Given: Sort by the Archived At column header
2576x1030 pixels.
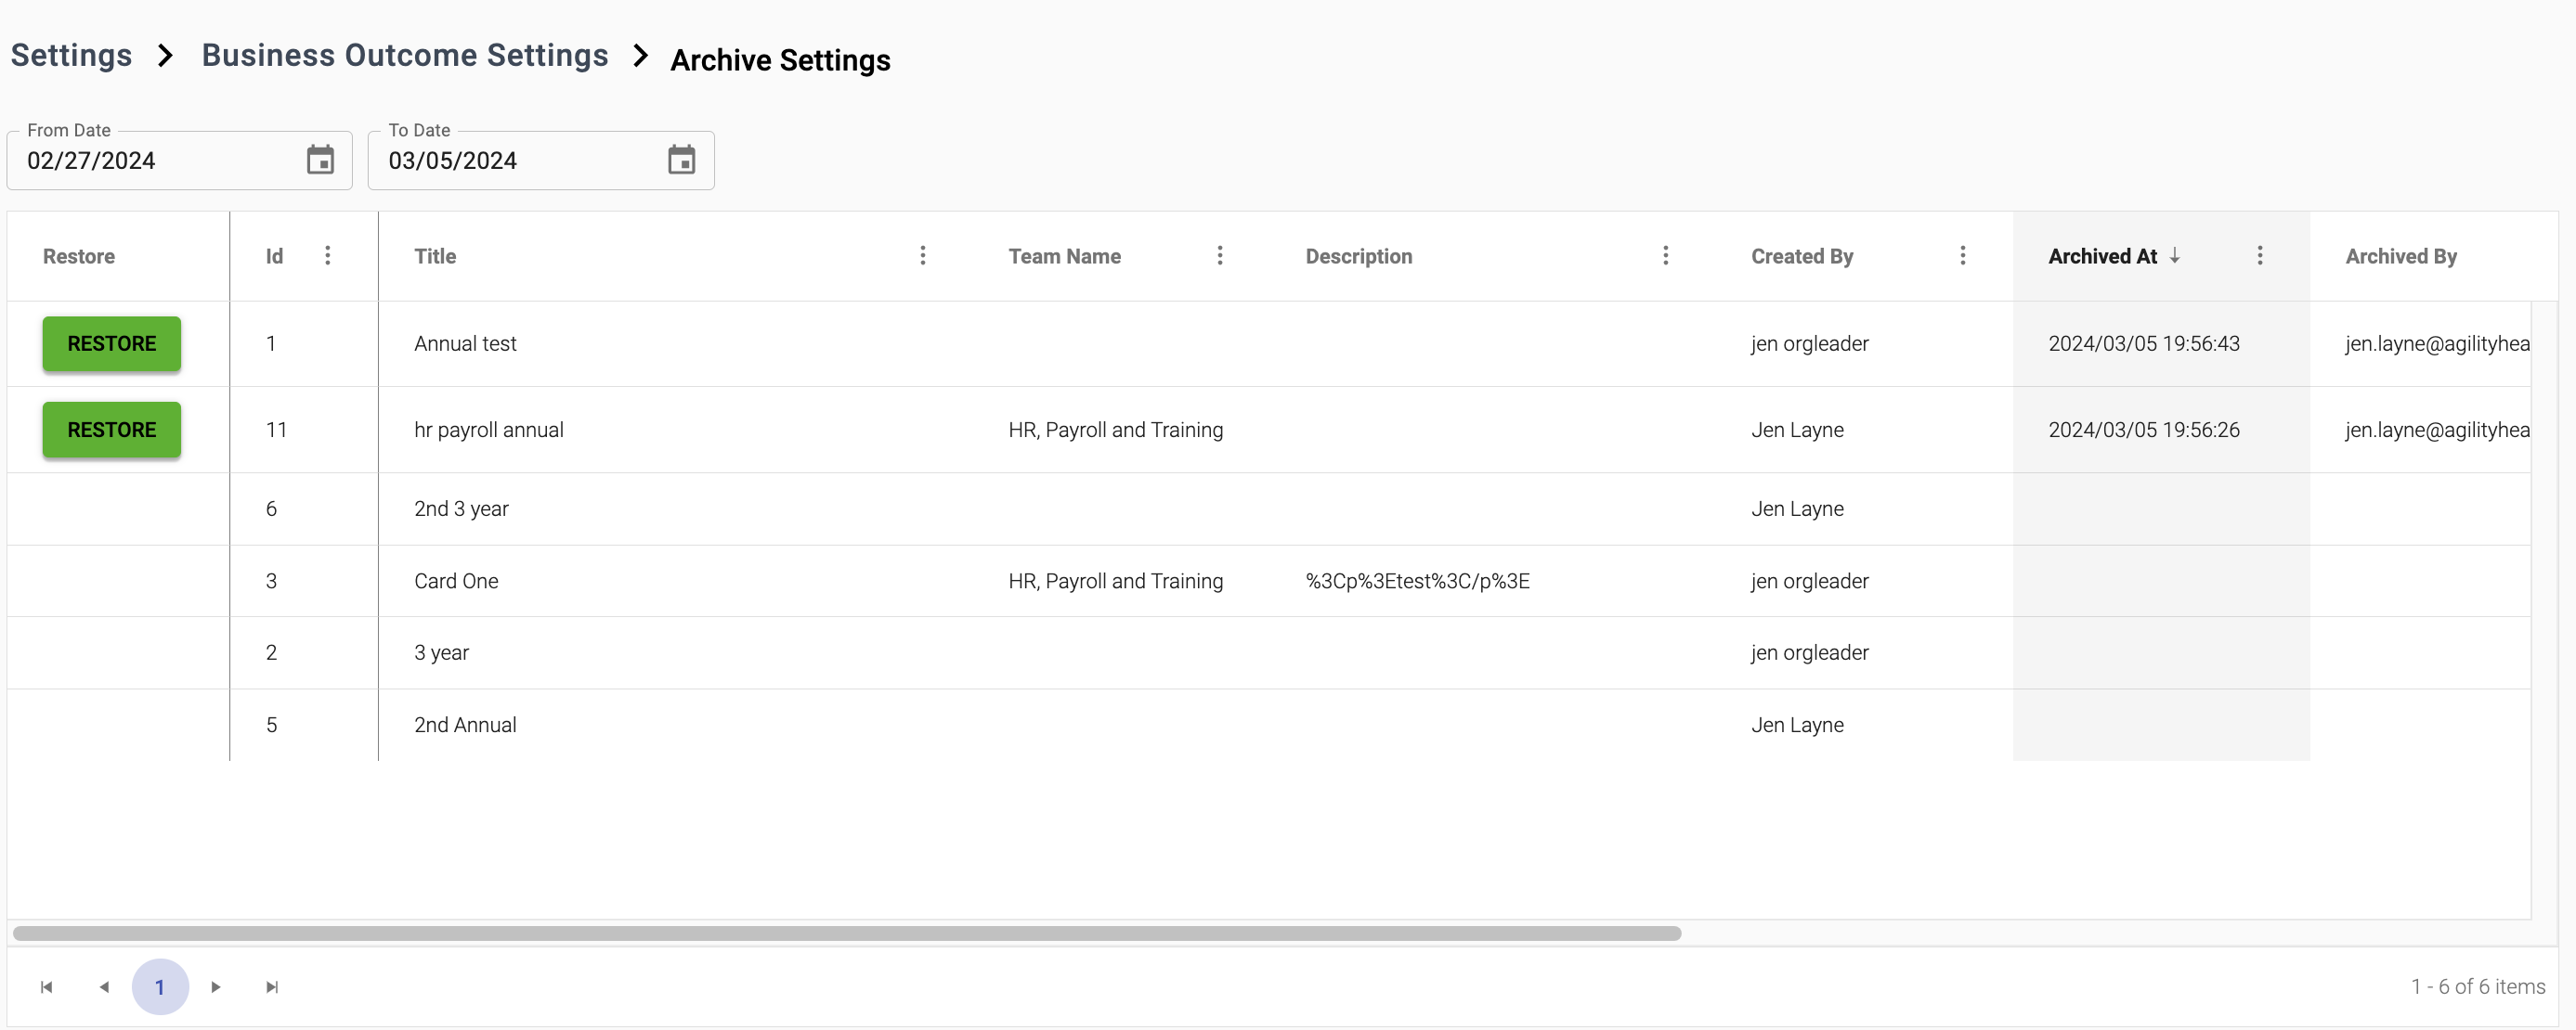Looking at the screenshot, I should point(2103,256).
